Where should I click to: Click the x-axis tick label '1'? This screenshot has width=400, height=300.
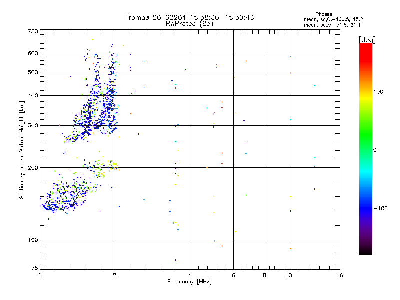pyautogui.click(x=40, y=275)
